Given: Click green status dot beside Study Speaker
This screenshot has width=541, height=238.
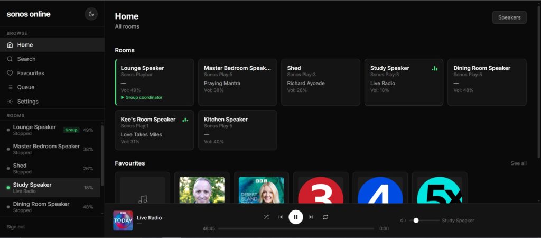Looking at the screenshot, I should point(8,188).
